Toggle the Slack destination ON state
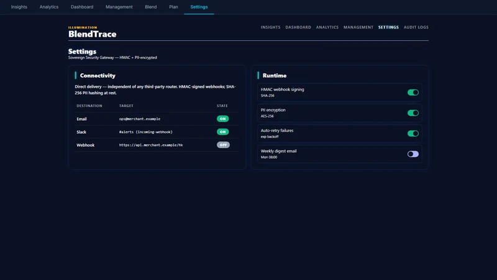Image resolution: width=497 pixels, height=280 pixels. click(x=223, y=132)
